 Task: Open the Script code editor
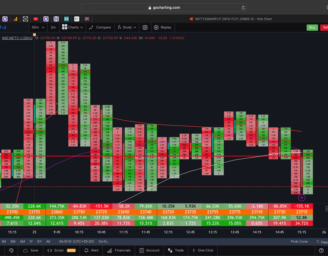(x=61, y=250)
